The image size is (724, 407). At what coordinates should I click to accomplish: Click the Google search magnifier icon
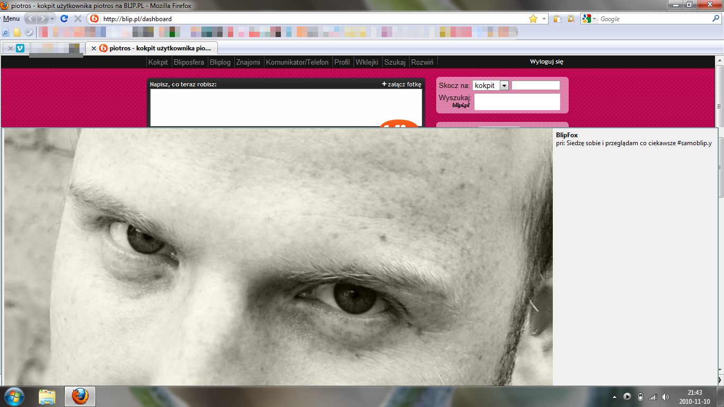(x=716, y=19)
